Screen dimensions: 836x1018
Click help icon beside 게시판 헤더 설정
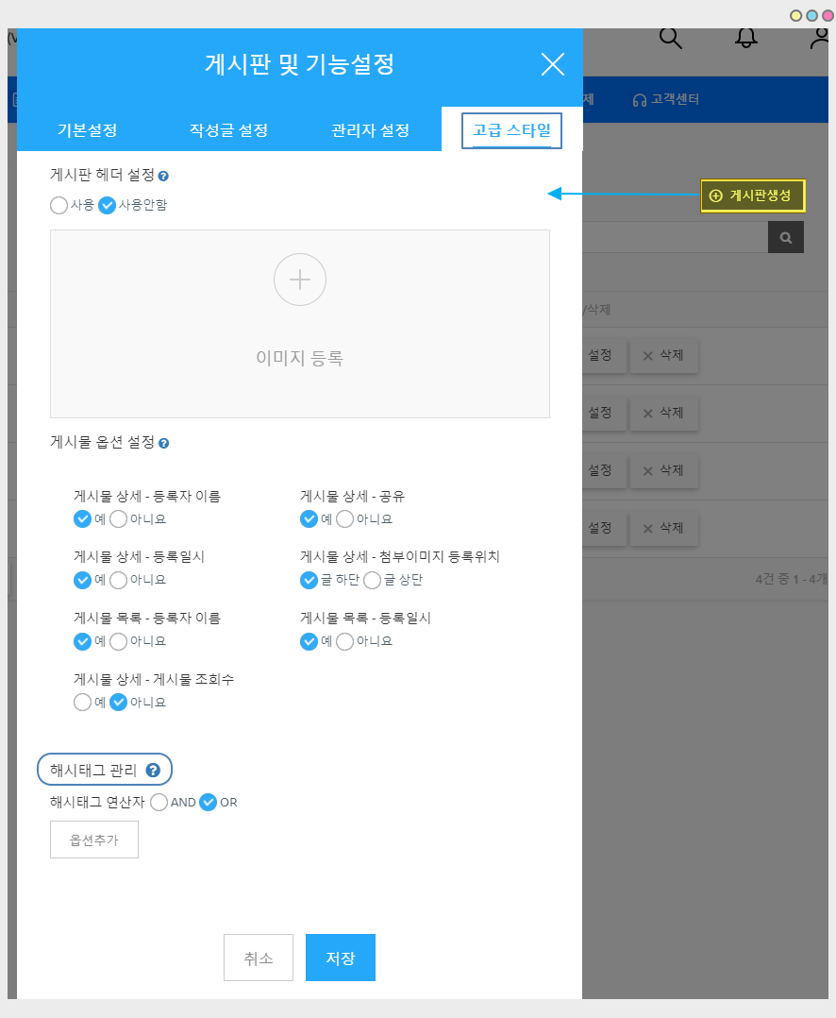pyautogui.click(x=163, y=177)
